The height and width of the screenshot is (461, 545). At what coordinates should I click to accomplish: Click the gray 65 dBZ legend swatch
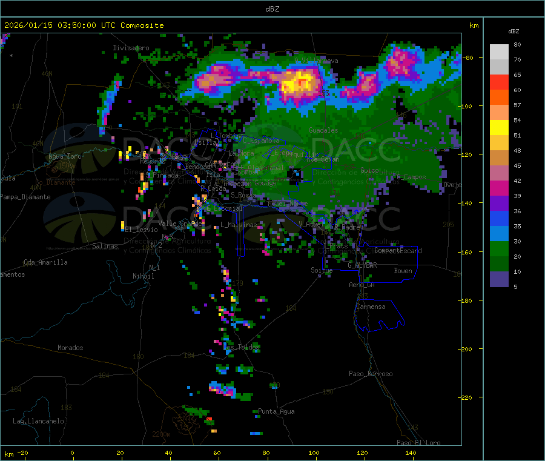point(499,67)
